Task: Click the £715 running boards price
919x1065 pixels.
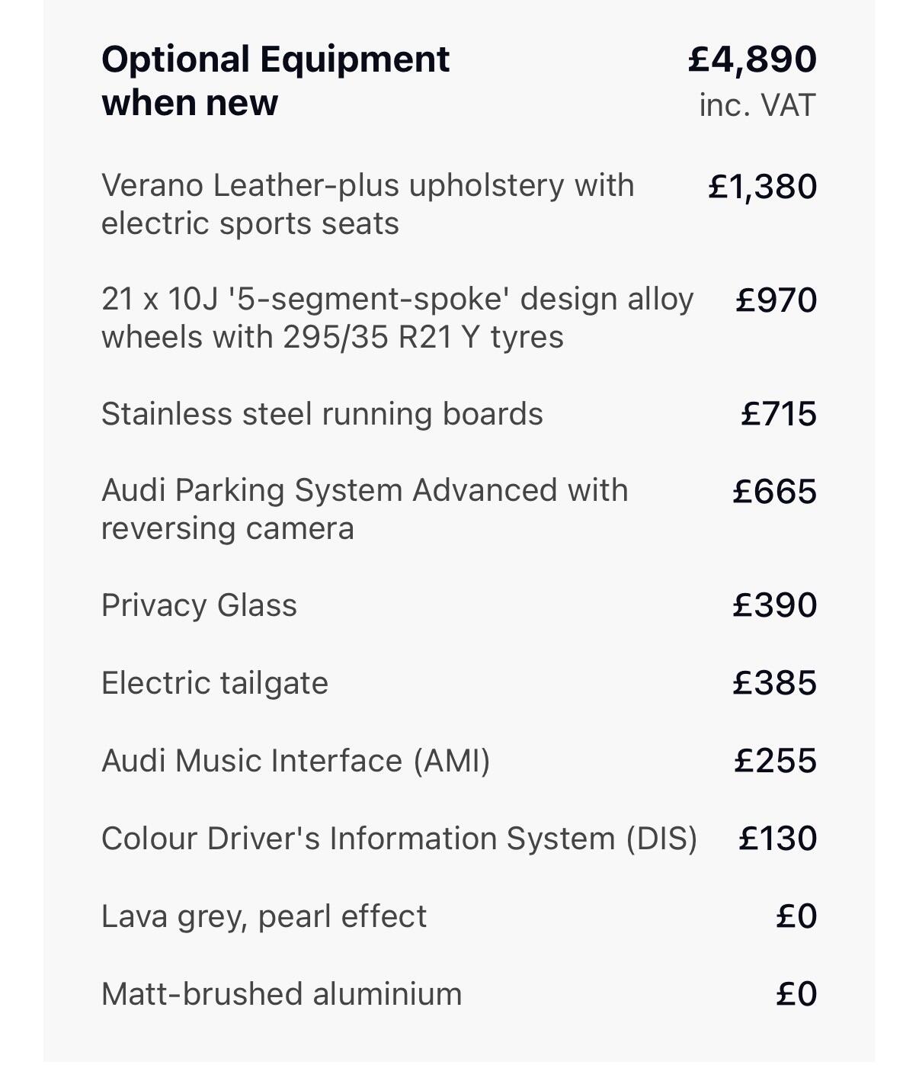Action: click(778, 414)
